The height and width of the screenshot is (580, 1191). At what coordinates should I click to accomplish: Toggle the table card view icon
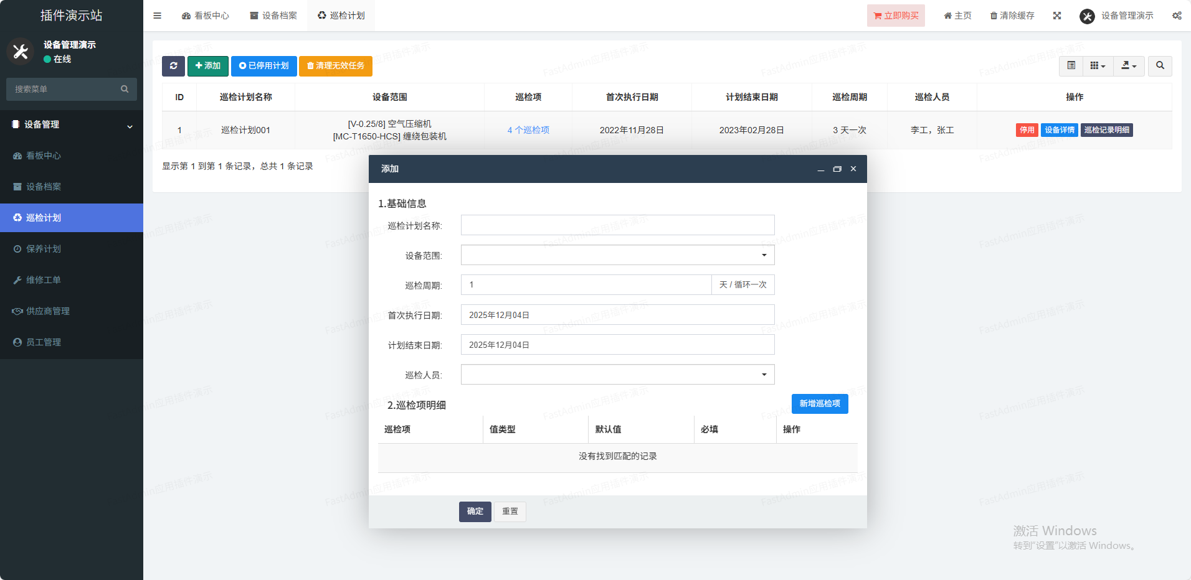click(1071, 65)
